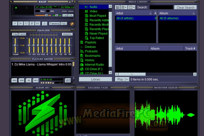
Task: Click the Playlists icon in library tree
Action: click(82, 42)
